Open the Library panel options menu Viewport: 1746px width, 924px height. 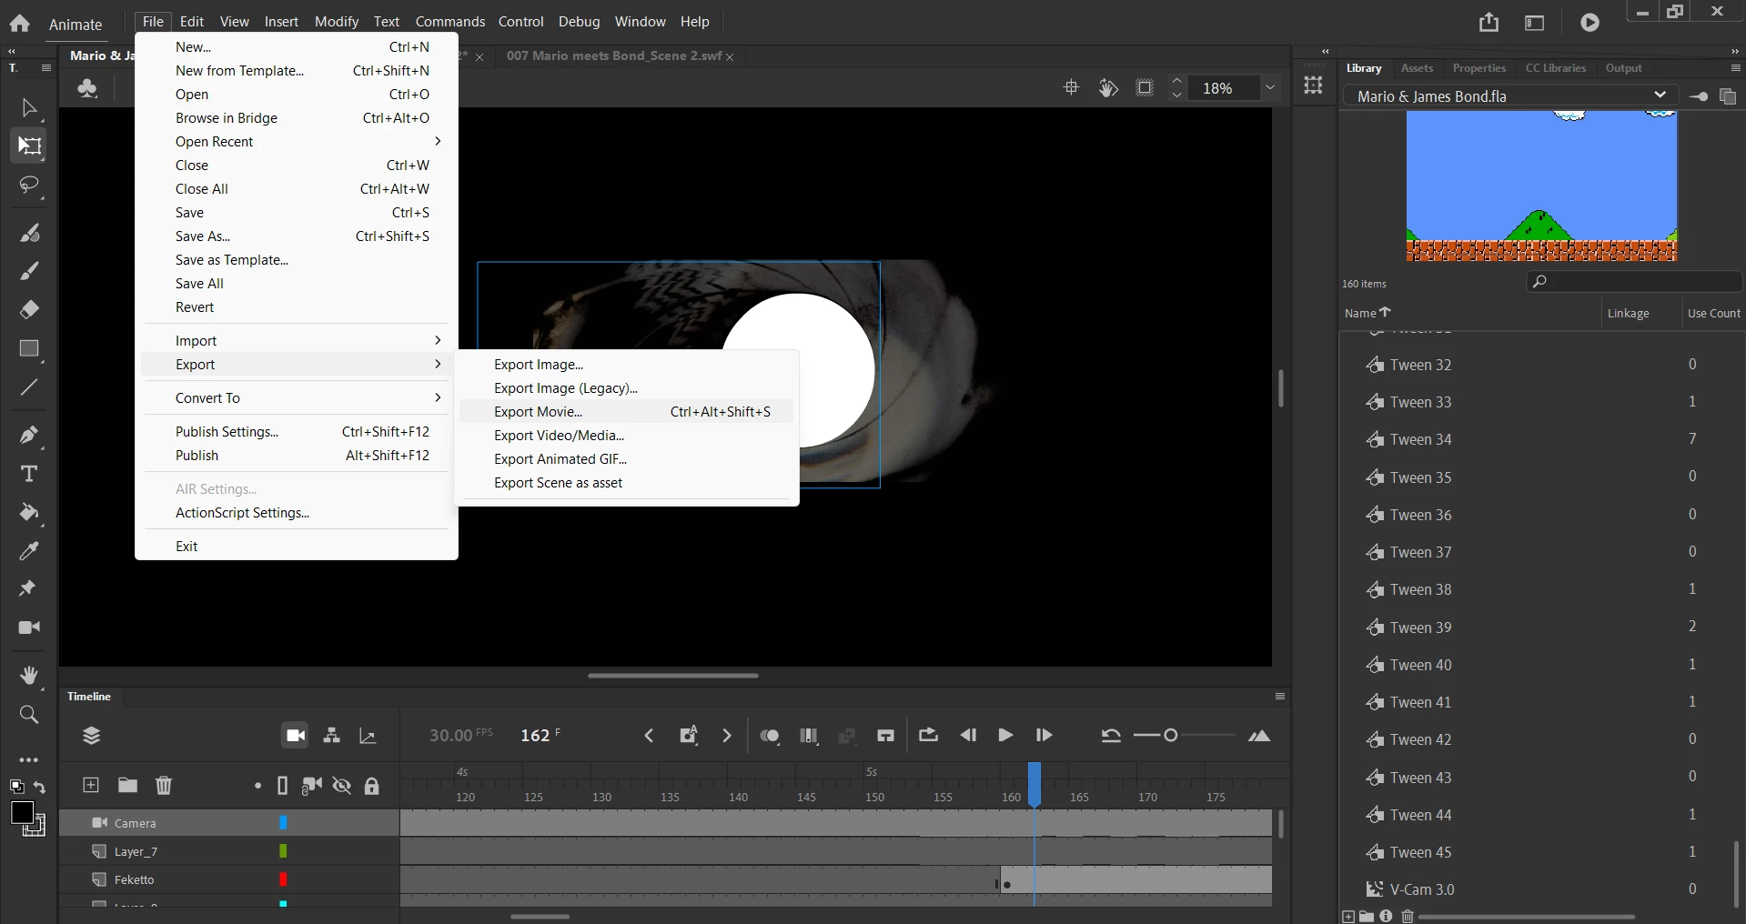coord(1735,68)
